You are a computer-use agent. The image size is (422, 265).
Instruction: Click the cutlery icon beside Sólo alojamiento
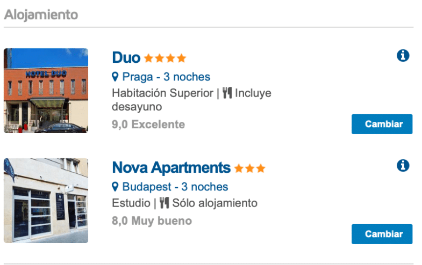click(x=164, y=204)
